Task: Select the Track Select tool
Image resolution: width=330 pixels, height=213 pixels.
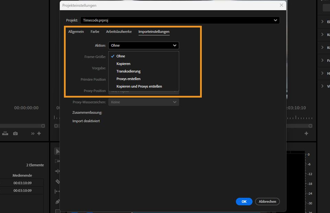Action: tap(57, 161)
